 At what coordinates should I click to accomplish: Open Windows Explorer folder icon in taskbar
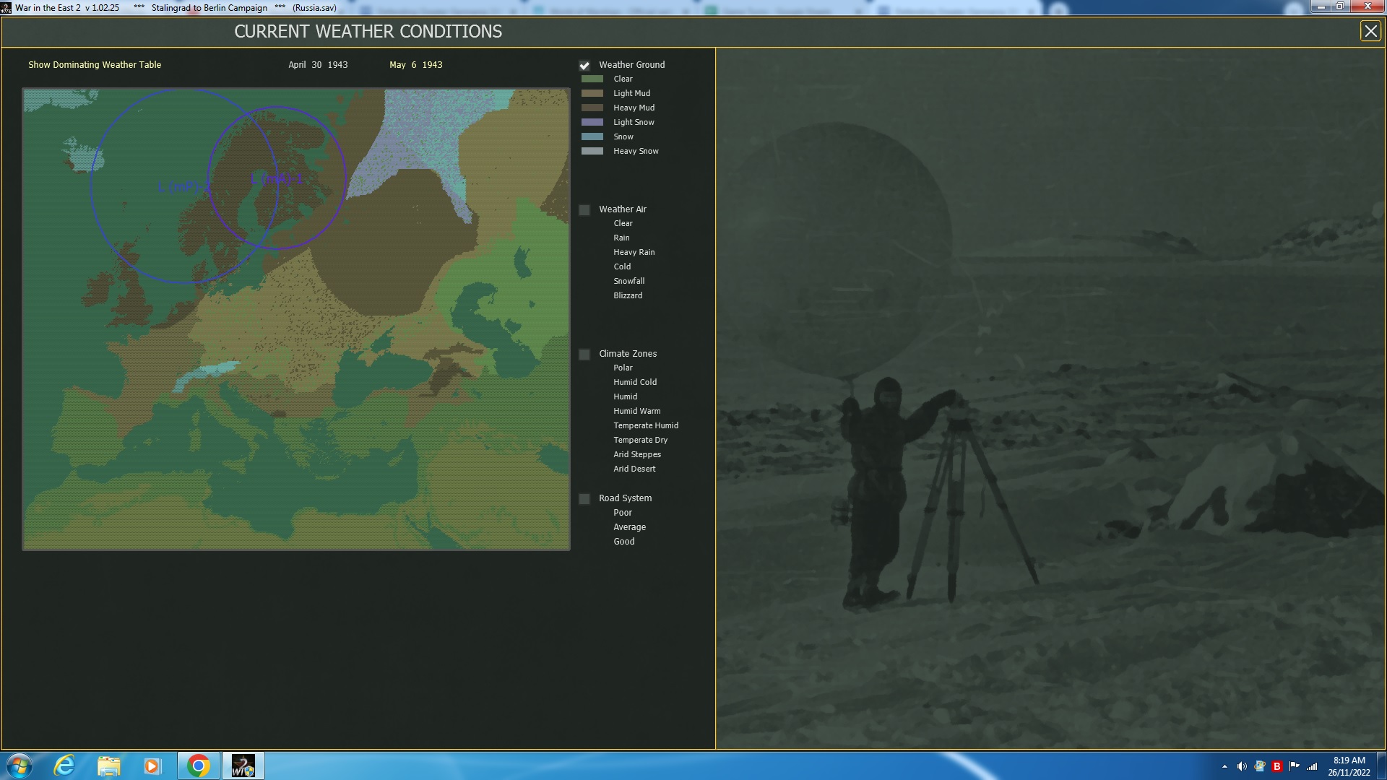108,766
